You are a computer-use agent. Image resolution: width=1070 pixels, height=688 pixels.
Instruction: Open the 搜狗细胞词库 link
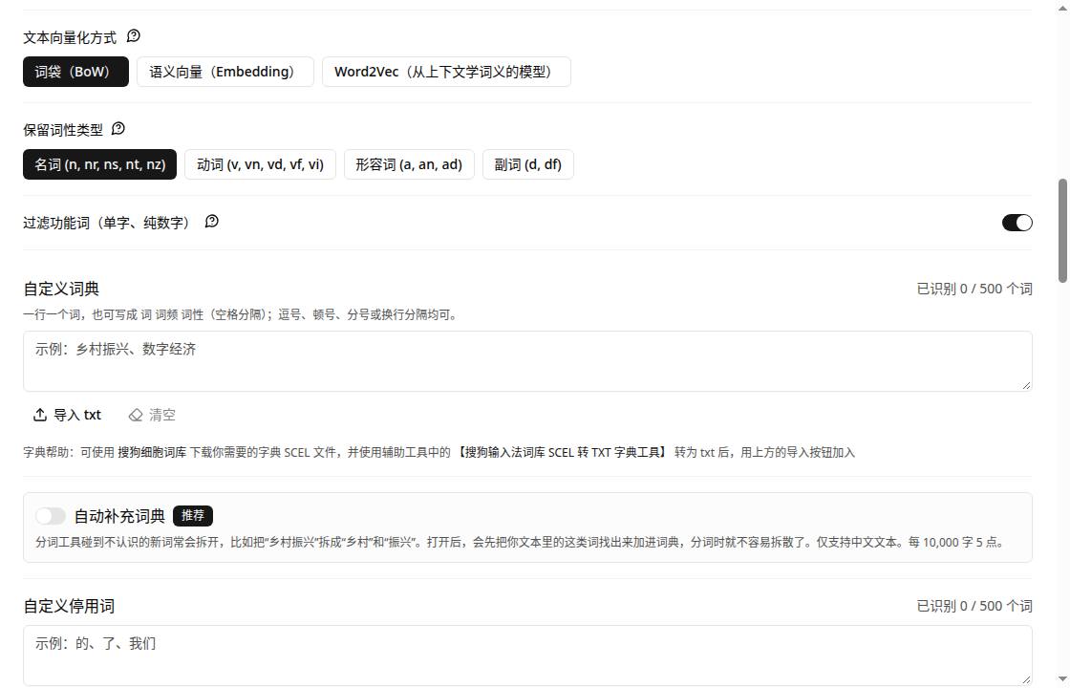click(x=152, y=453)
